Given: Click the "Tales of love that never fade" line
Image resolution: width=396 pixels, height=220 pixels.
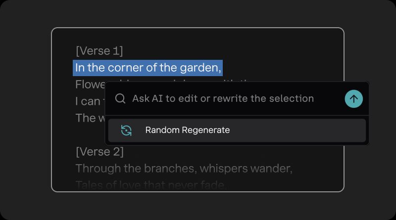Looking at the screenshot, I should click(151, 185).
